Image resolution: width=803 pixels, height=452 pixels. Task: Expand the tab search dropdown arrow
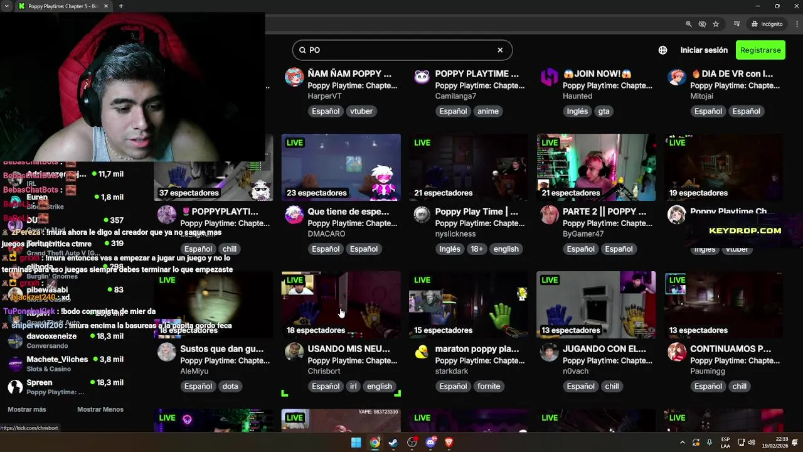point(7,6)
